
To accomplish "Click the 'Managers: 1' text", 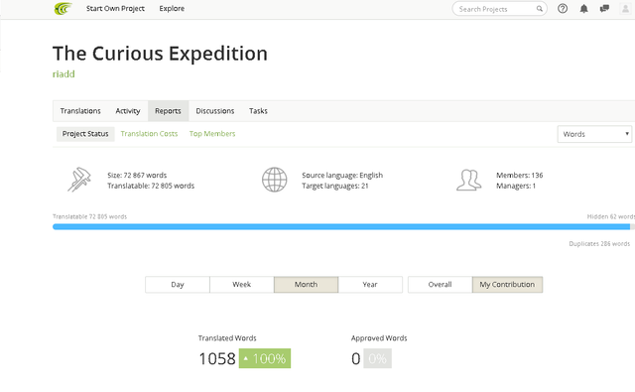I will [x=516, y=186].
